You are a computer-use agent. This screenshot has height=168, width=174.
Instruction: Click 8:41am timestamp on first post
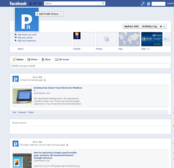tap(31, 80)
